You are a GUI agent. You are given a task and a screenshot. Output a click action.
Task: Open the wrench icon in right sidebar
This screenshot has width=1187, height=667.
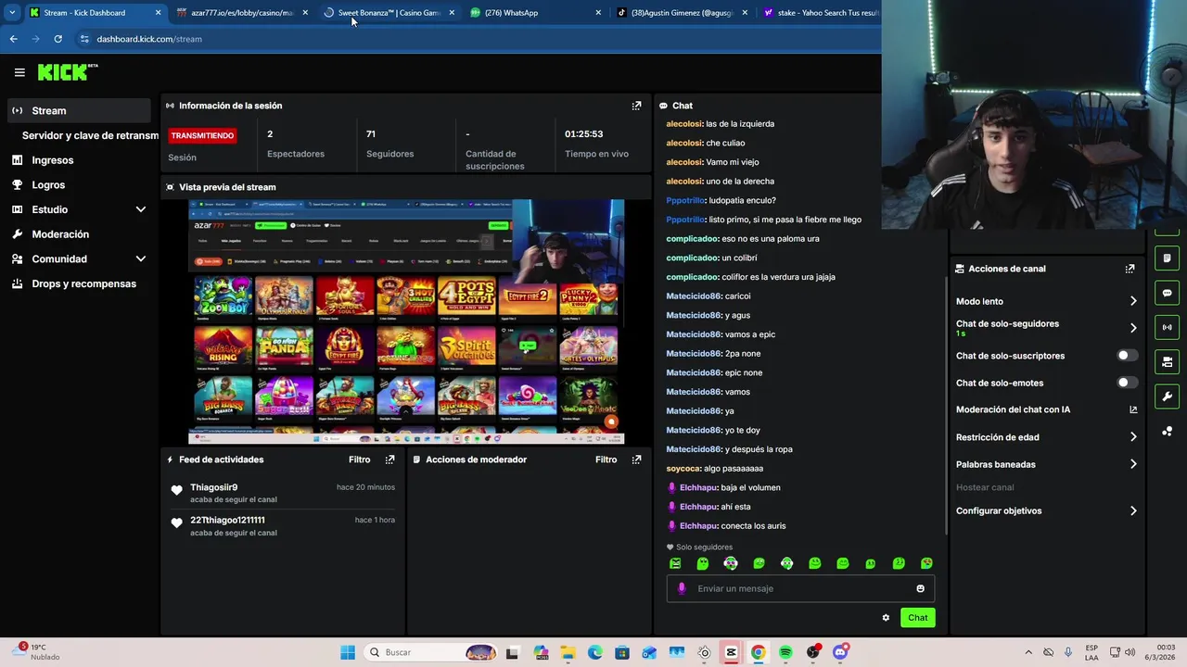click(1167, 396)
